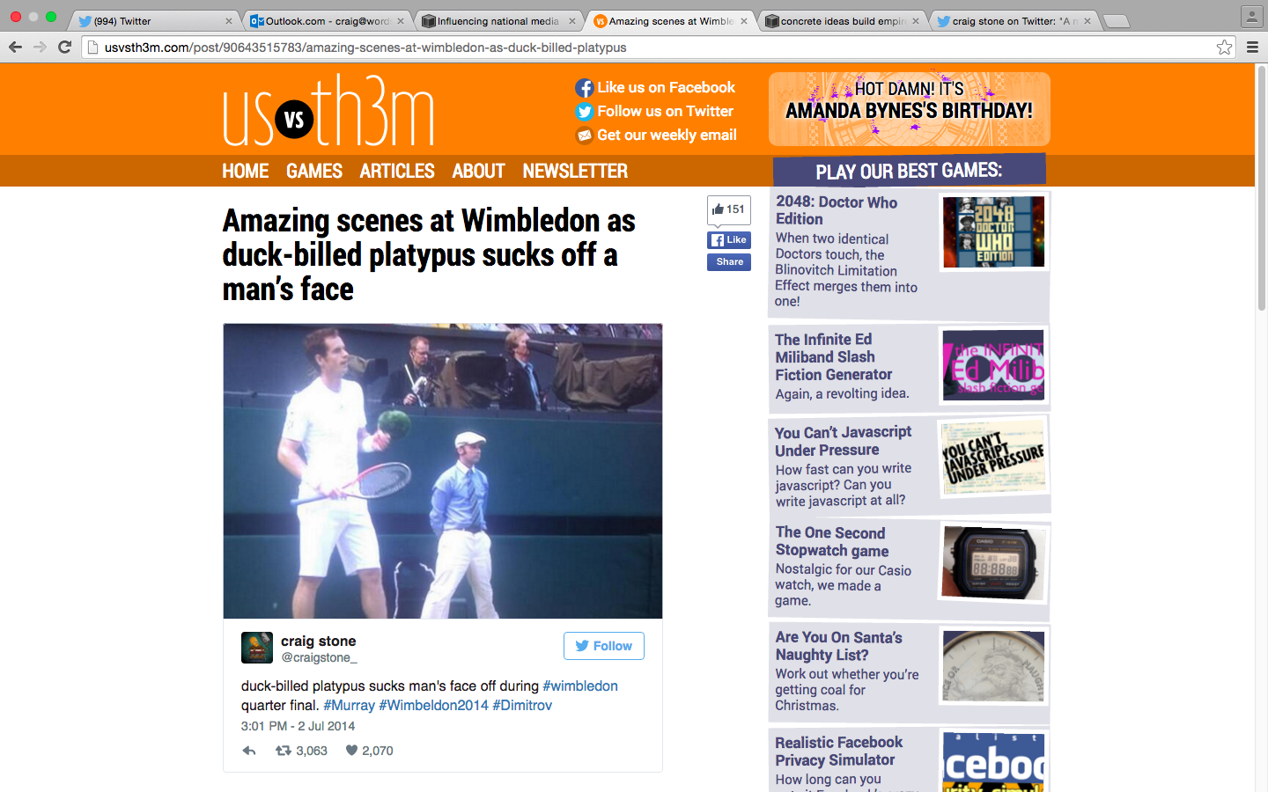Screen dimensions: 1268x792
Task: Click craig stone's Twitter avatar
Action: 257,648
